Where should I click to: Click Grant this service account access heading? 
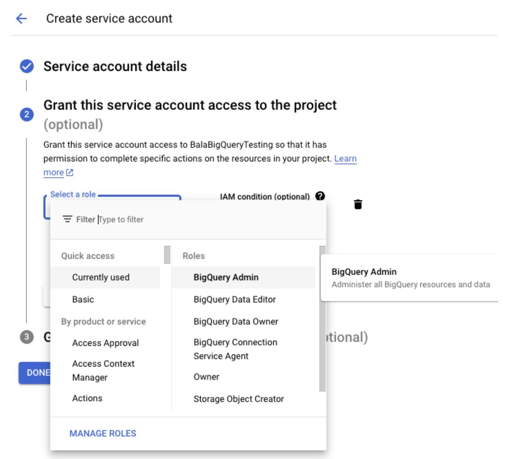(190, 105)
